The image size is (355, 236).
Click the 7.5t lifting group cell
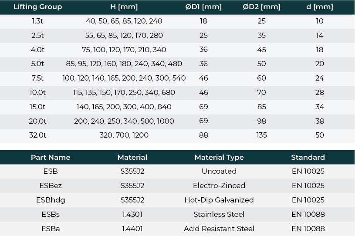click(x=37, y=78)
